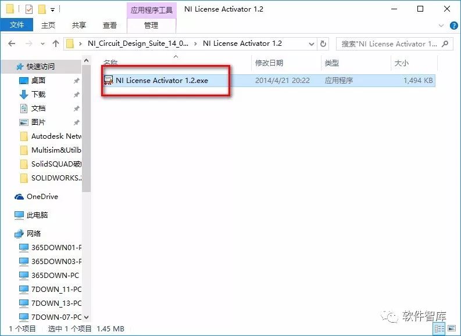Click the folder icon in title bar
Viewport: 461px width, 336px height.
coord(10,9)
